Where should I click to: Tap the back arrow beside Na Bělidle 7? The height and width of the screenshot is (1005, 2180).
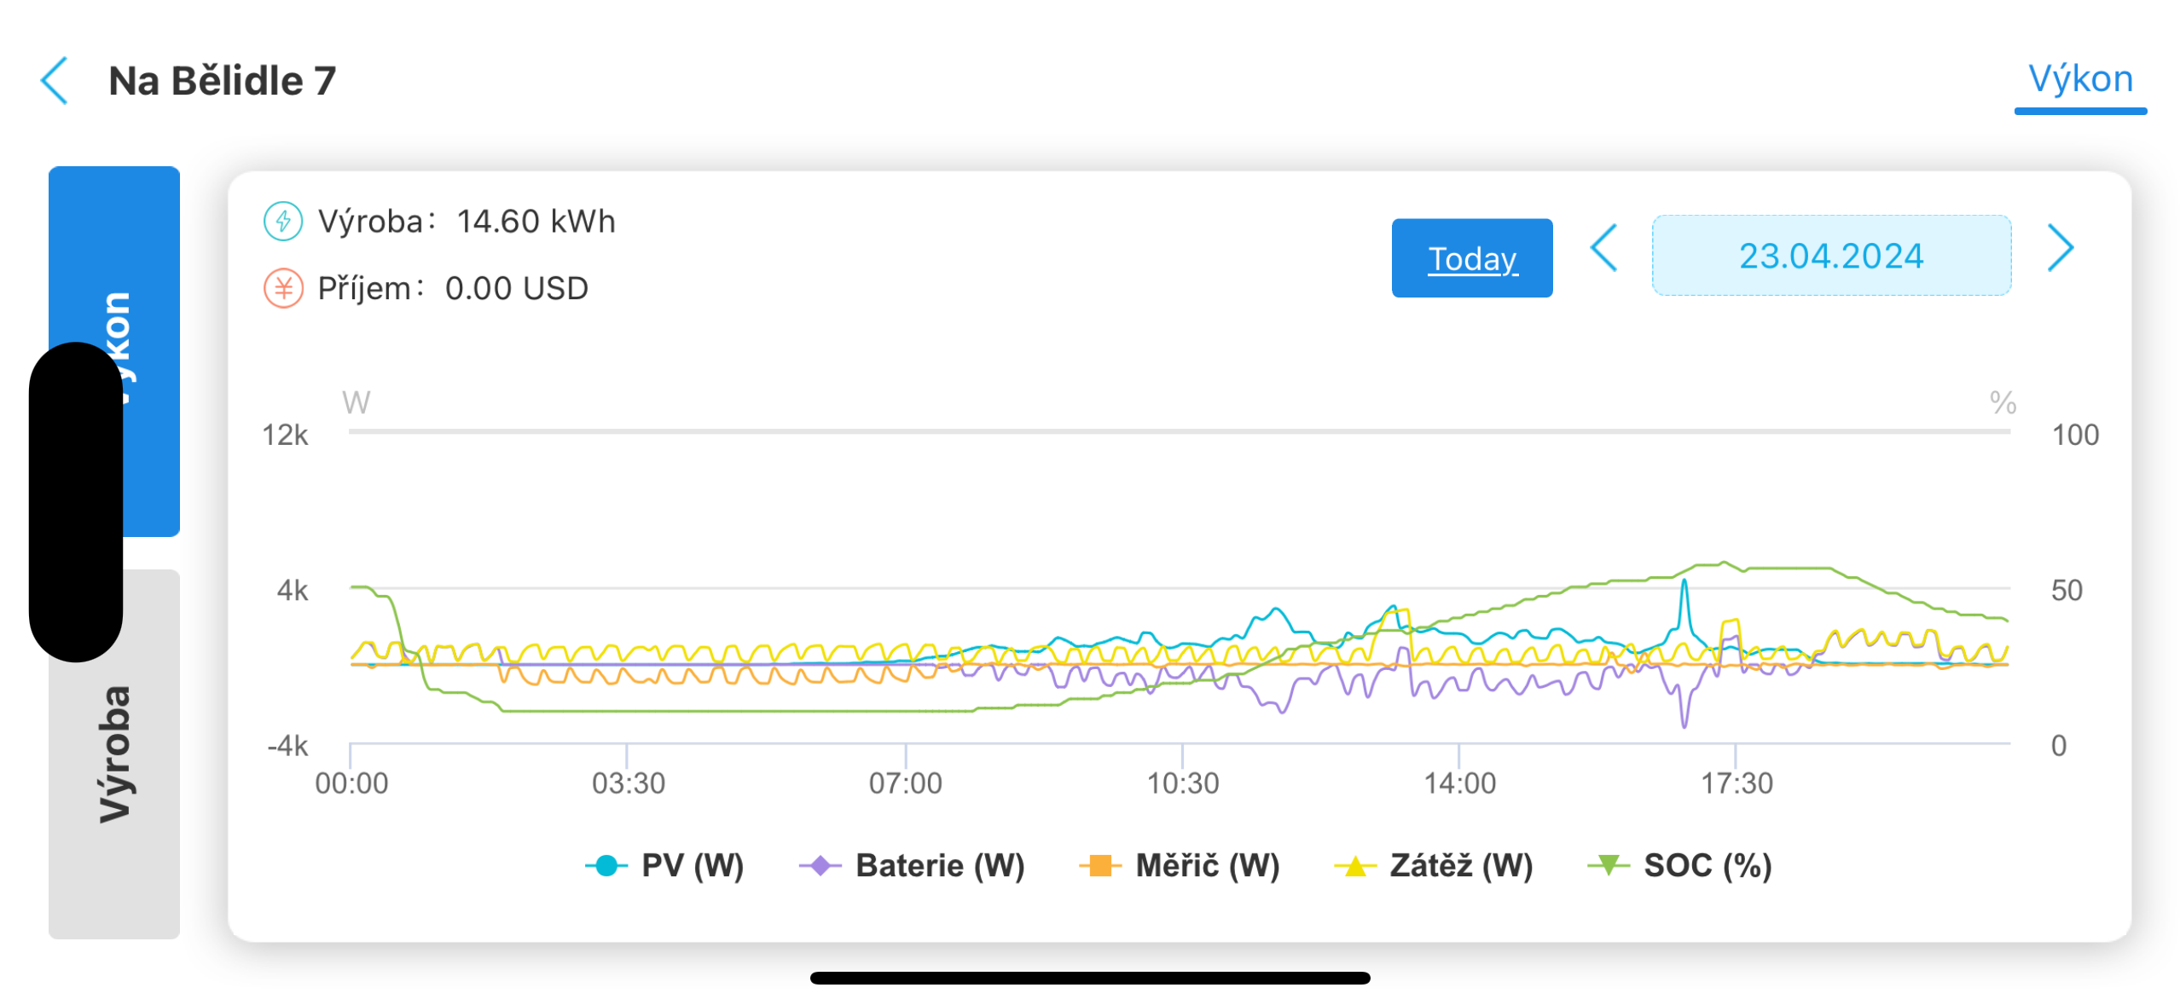click(x=55, y=81)
